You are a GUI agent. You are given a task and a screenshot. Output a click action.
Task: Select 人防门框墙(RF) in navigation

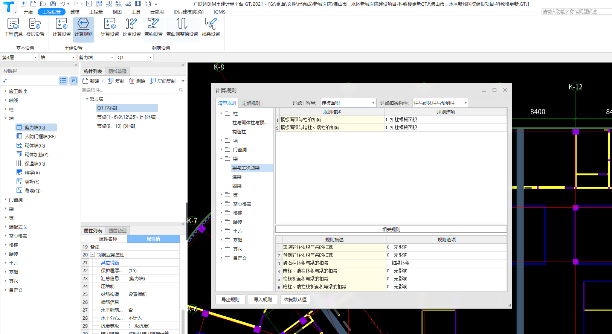[36, 137]
